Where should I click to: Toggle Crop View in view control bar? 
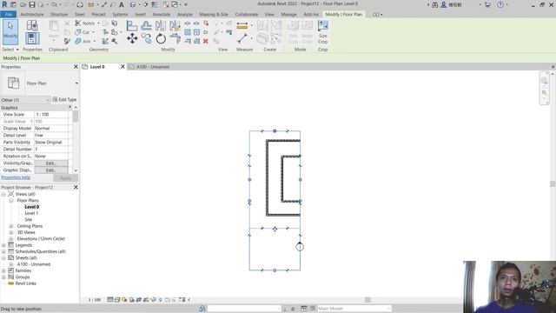[139, 300]
